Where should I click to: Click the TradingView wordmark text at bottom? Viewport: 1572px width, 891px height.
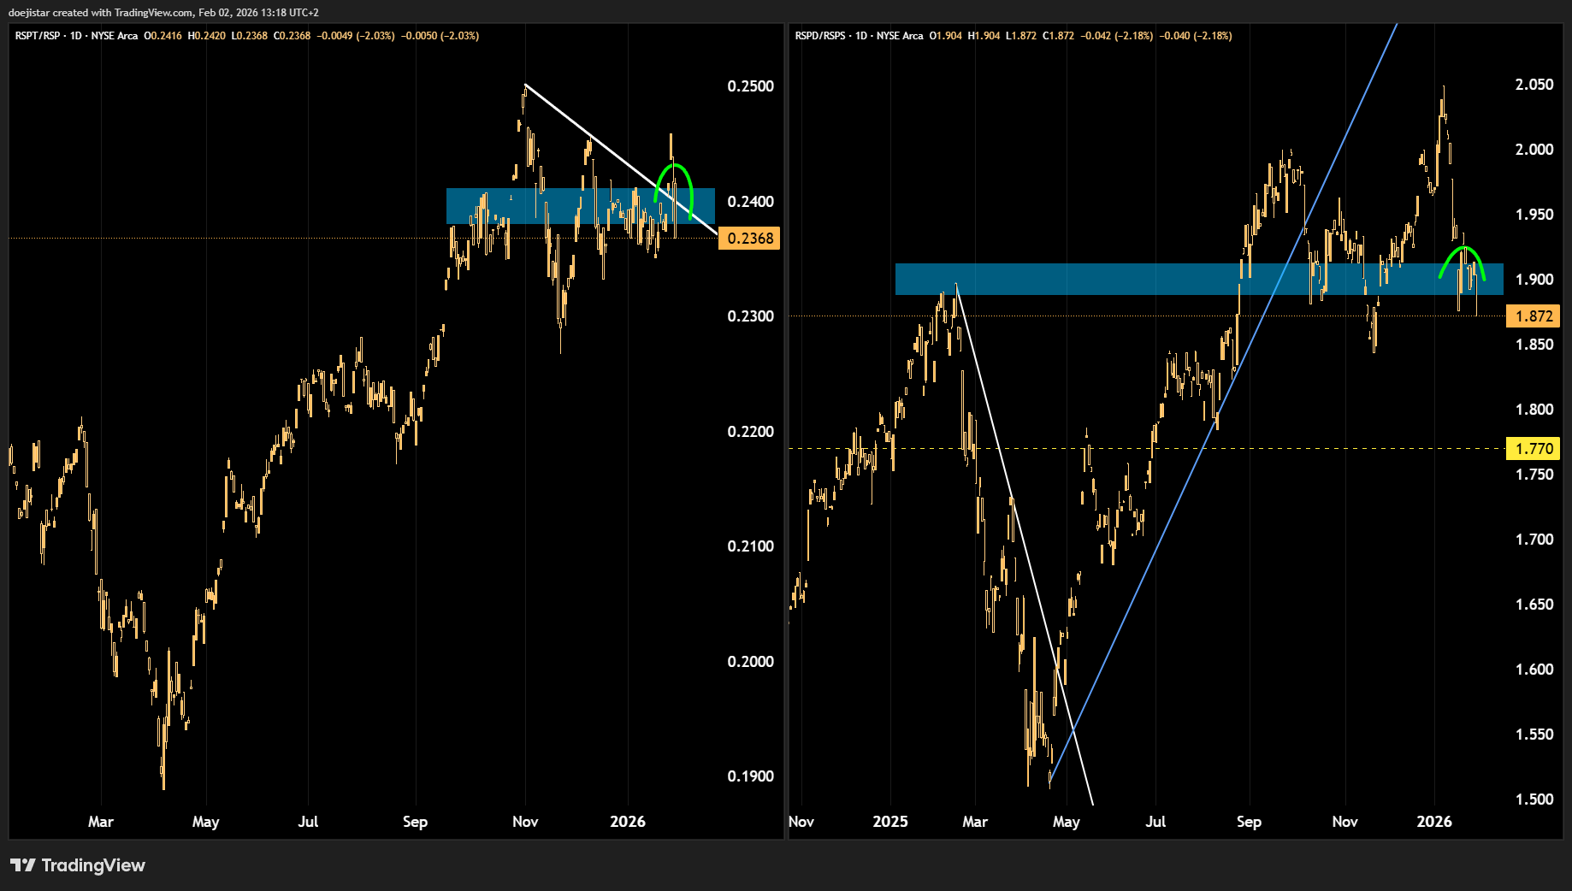click(93, 865)
